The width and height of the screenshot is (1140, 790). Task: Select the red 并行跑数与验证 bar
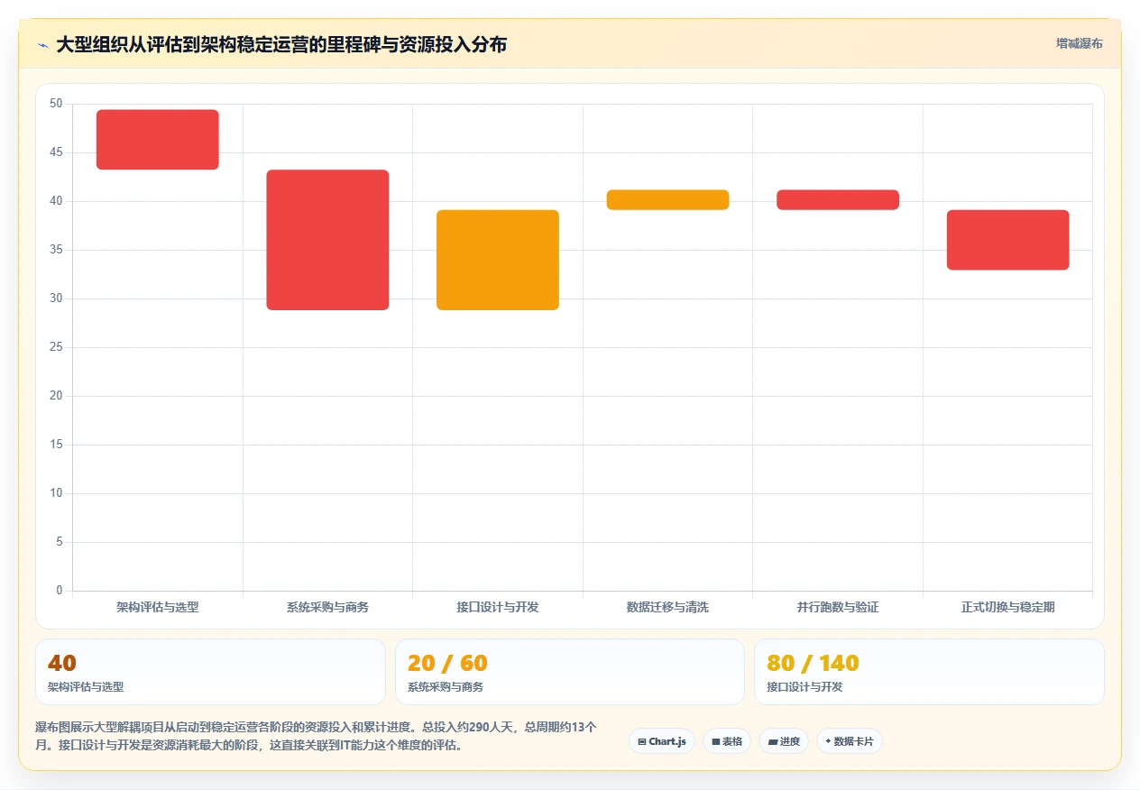point(838,200)
